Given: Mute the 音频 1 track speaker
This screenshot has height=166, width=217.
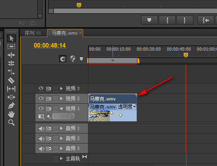Looking at the screenshot, I should point(41,128).
